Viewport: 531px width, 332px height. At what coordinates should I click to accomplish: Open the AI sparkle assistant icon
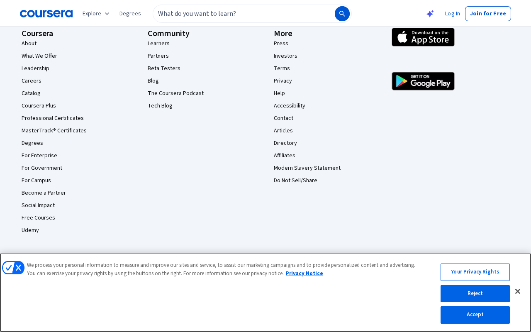pyautogui.click(x=430, y=14)
